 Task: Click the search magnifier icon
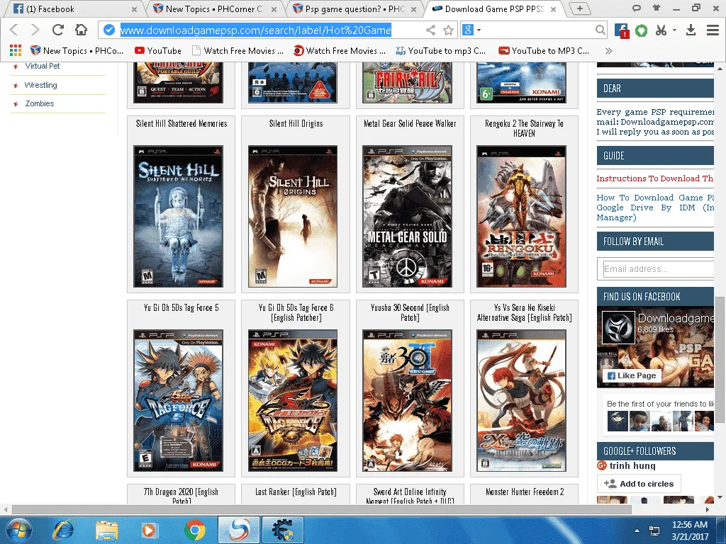point(600,30)
